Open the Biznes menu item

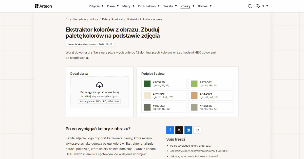pos(203,6)
